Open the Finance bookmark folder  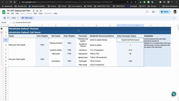pos(52,6)
